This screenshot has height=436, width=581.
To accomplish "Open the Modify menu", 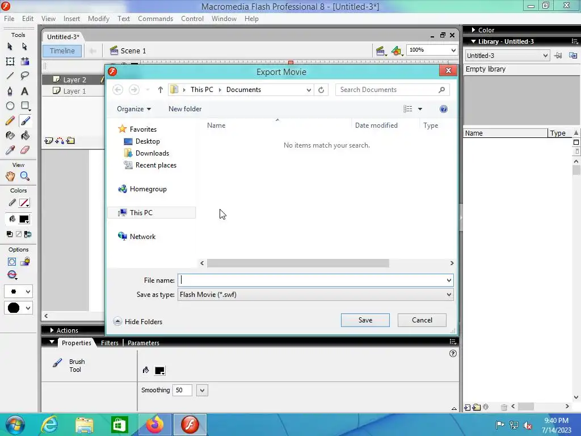I will click(98, 19).
